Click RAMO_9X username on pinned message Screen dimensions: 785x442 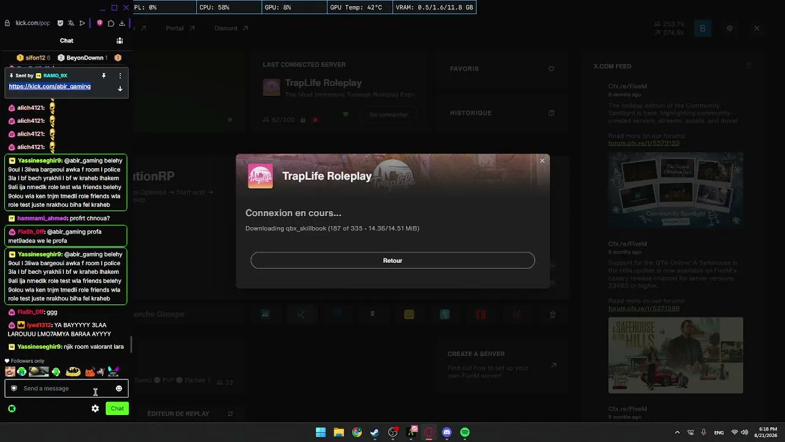(x=55, y=76)
